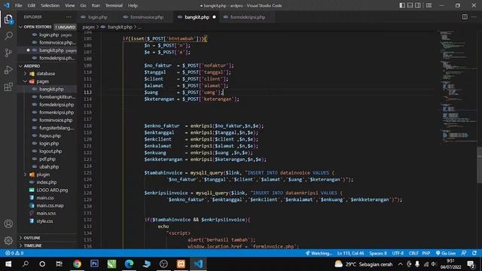Screen dimensions: 482x271
Task: Open style.css in the file tree
Action: click(x=44, y=221)
